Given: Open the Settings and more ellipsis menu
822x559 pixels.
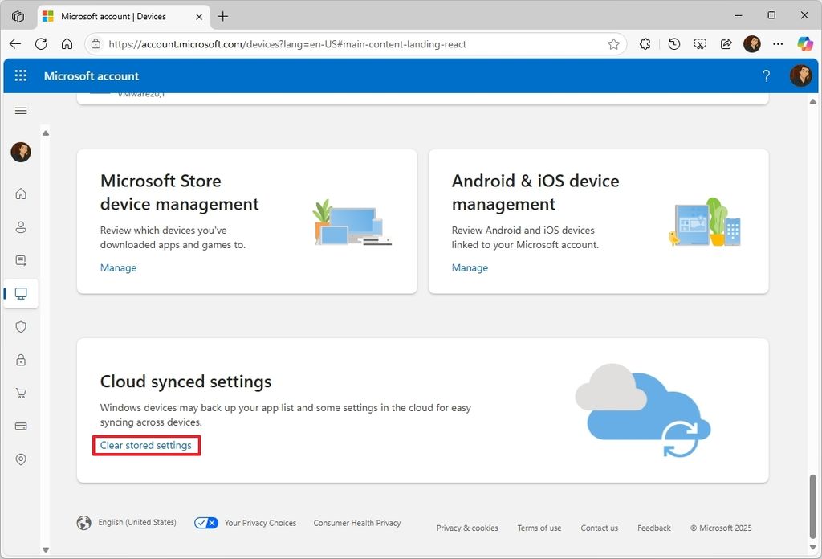Looking at the screenshot, I should coord(778,44).
